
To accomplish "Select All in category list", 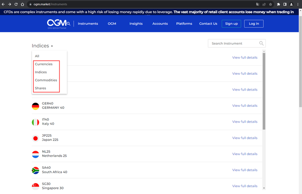I will click(x=37, y=56).
